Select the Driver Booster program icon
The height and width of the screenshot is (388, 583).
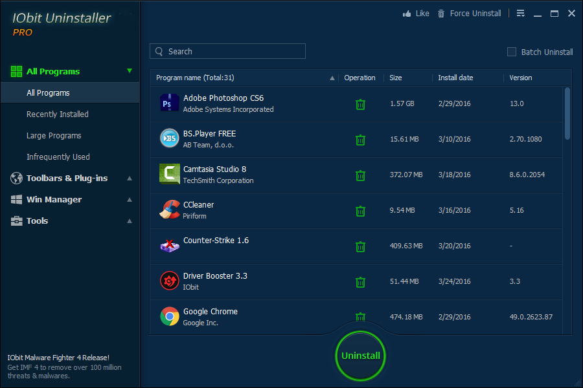coord(169,281)
